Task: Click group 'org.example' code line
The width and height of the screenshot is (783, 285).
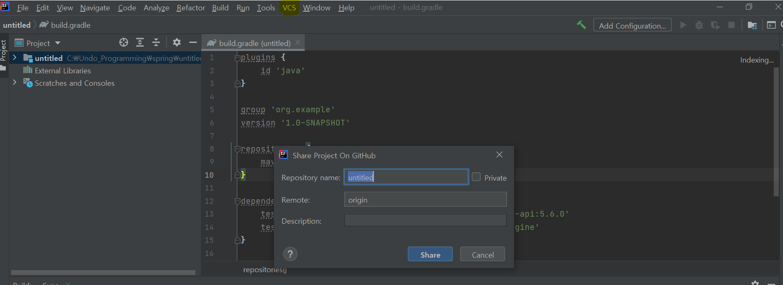Action: [288, 110]
